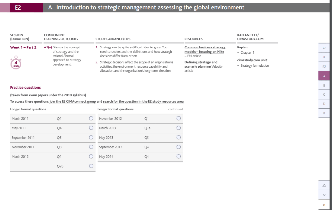This screenshot has height=210, width=332.
Task: Toggle the circle beside November 2012 Q1
Action: pyautogui.click(x=178, y=118)
